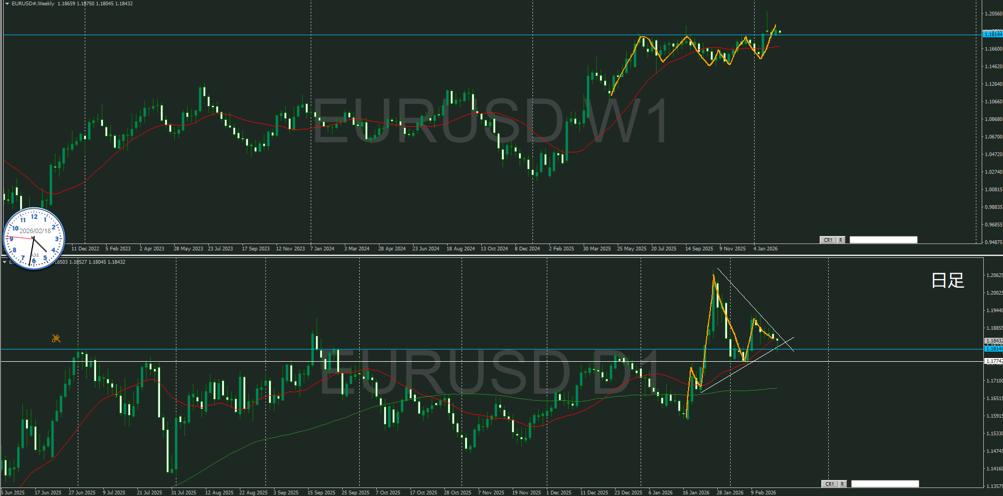Click the analog clock widget
1003x496 pixels.
point(34,238)
